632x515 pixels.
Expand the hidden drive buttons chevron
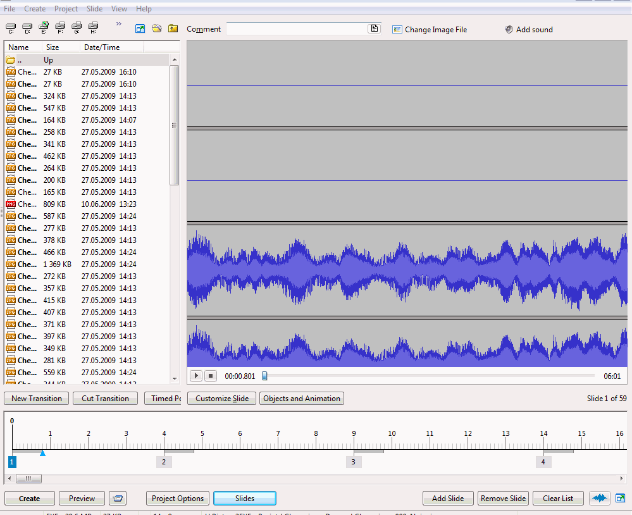(119, 24)
